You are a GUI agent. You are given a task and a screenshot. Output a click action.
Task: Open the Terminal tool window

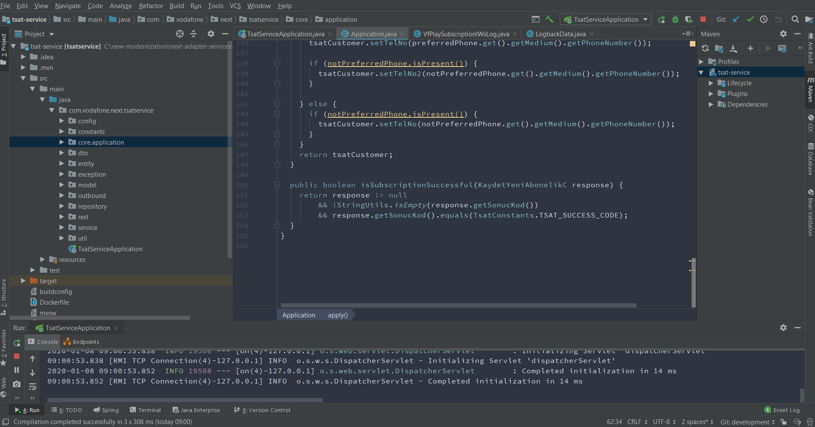149,410
